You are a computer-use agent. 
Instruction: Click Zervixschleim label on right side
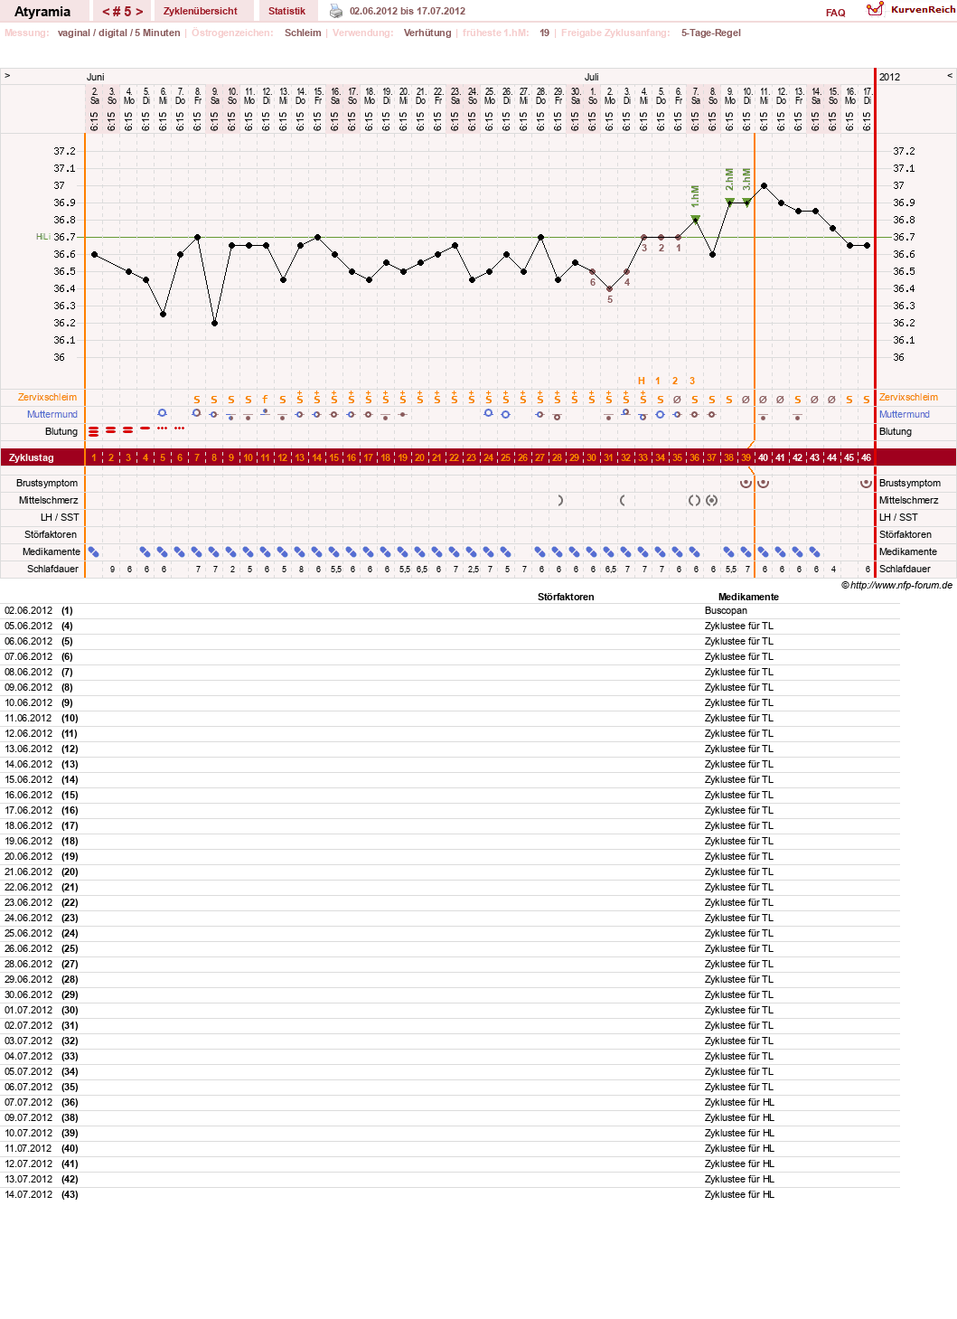click(908, 397)
